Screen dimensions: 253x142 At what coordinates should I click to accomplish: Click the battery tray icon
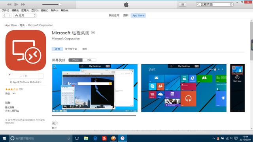point(223,138)
